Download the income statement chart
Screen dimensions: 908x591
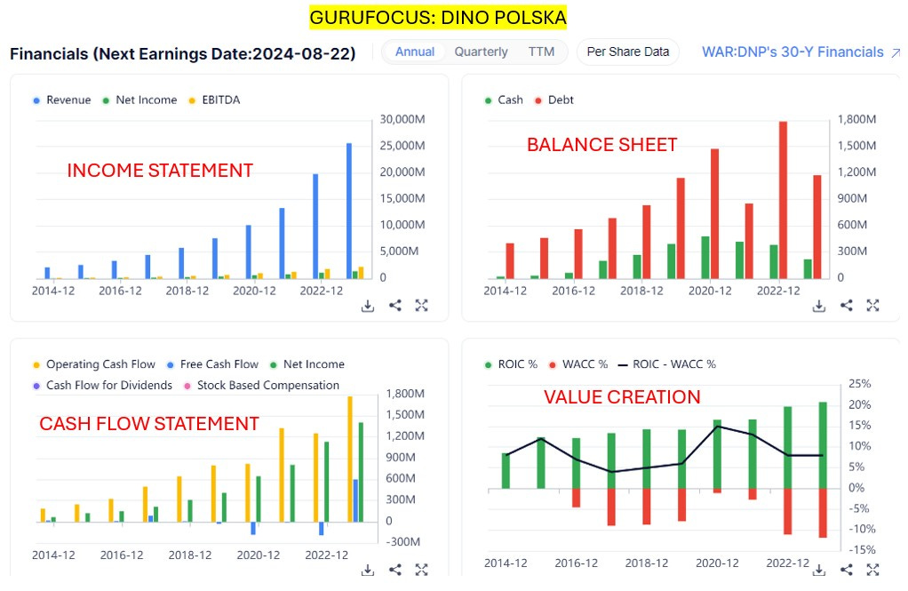(368, 306)
